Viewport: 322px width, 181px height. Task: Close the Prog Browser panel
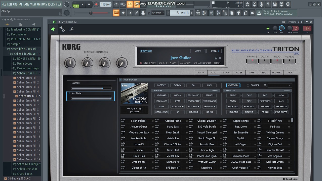click(x=120, y=80)
